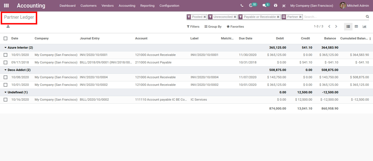Open the conversations chat icon
This screenshot has height=161, width=373.
pos(264,6)
